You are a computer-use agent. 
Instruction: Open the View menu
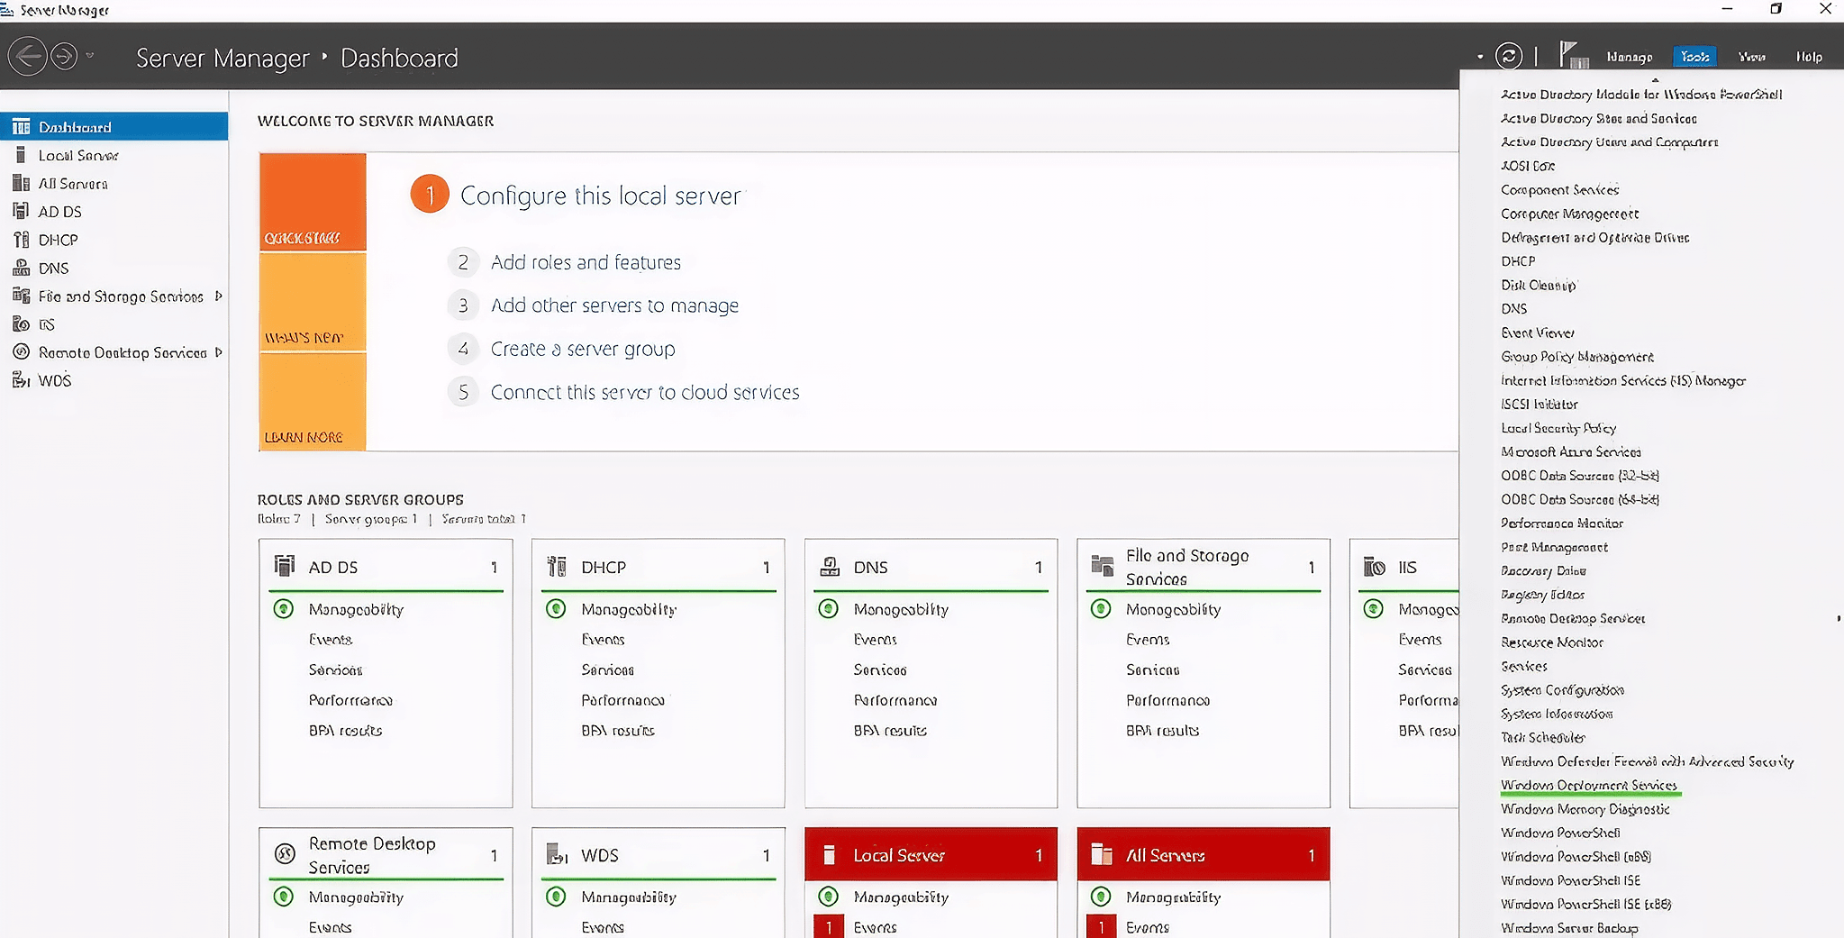[x=1752, y=57]
